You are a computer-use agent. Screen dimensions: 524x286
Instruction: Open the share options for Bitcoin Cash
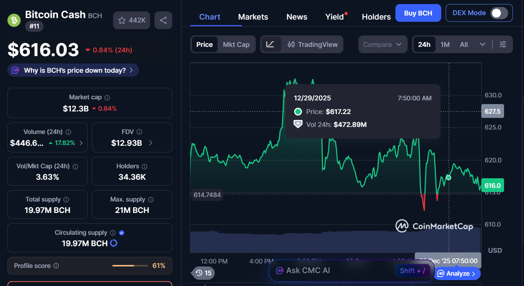163,20
